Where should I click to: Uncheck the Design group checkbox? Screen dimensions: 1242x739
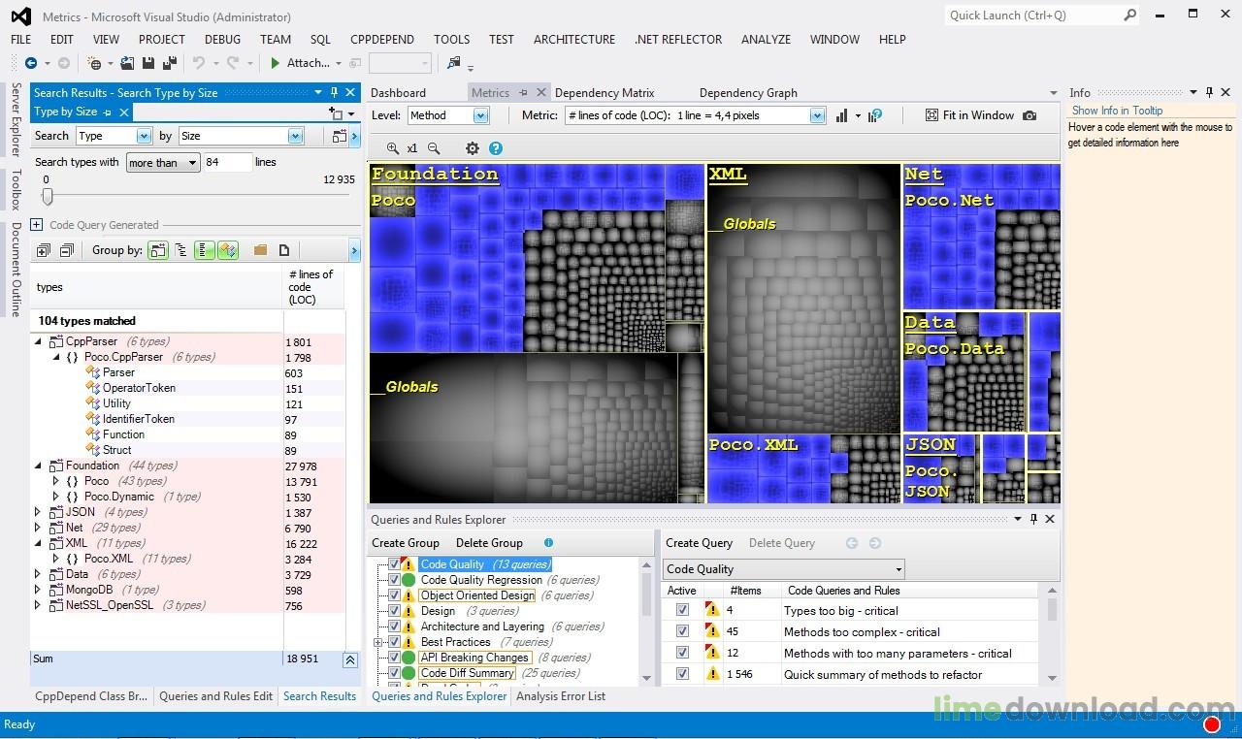394,611
